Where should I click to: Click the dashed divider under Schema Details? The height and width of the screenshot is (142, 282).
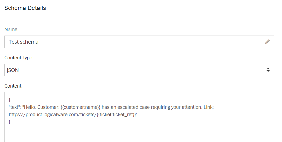(143, 16)
